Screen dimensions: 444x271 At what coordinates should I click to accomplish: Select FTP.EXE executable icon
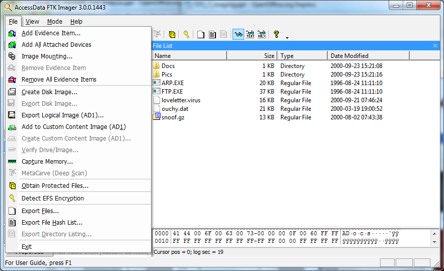(157, 91)
